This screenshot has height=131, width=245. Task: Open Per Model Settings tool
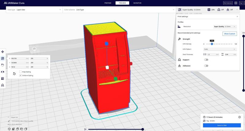click(x=2, y=79)
